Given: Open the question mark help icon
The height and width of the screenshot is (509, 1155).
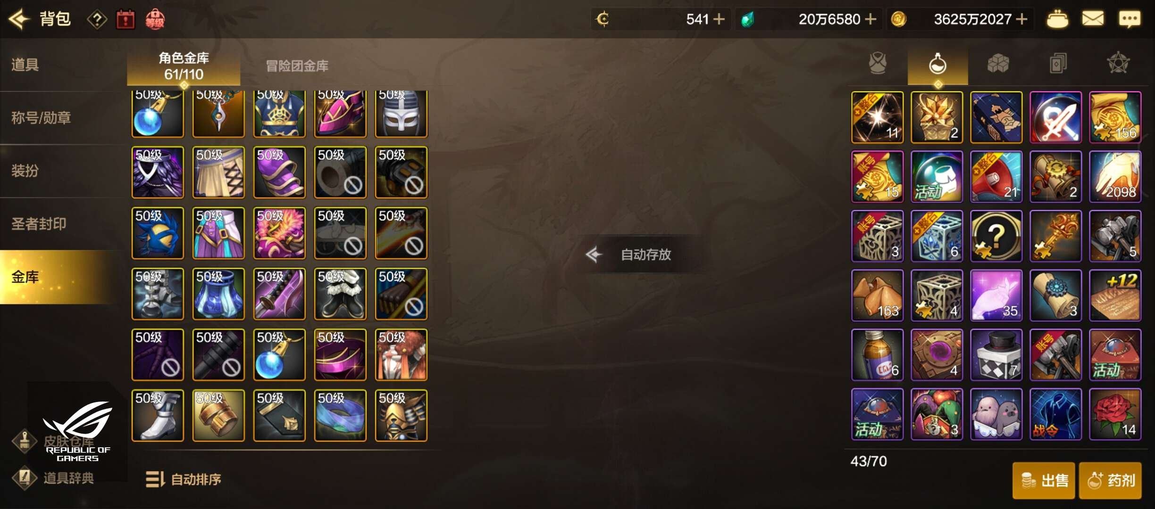Looking at the screenshot, I should coord(97,20).
